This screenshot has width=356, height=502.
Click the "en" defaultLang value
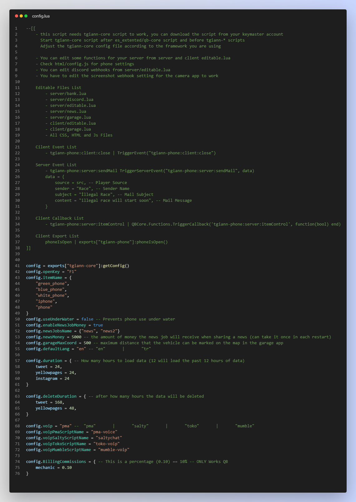click(x=81, y=349)
